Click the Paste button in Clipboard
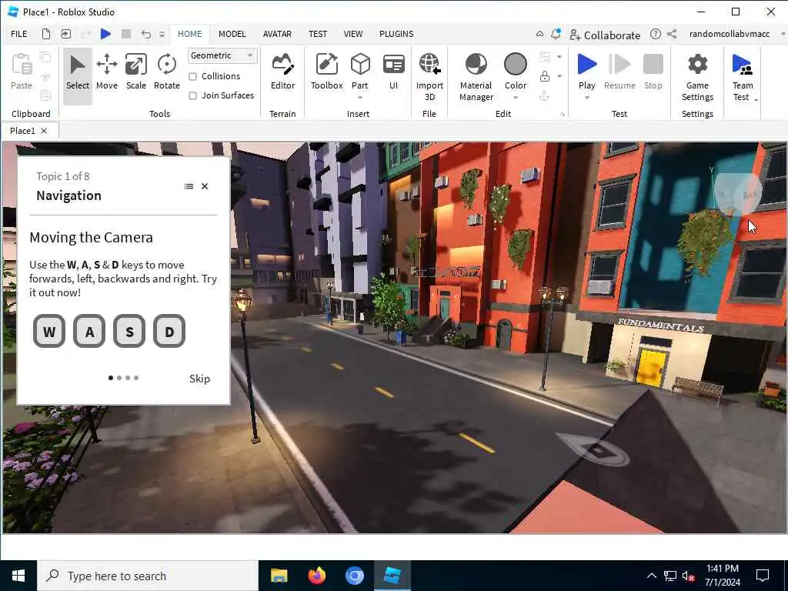 click(22, 72)
